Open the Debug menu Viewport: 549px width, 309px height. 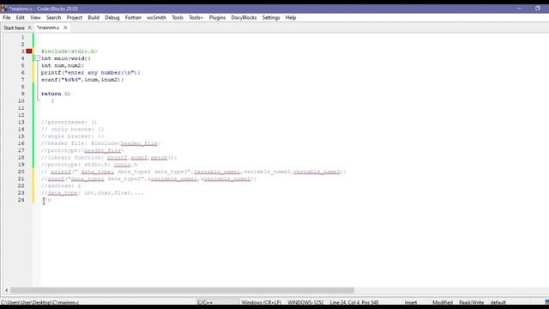click(x=112, y=17)
